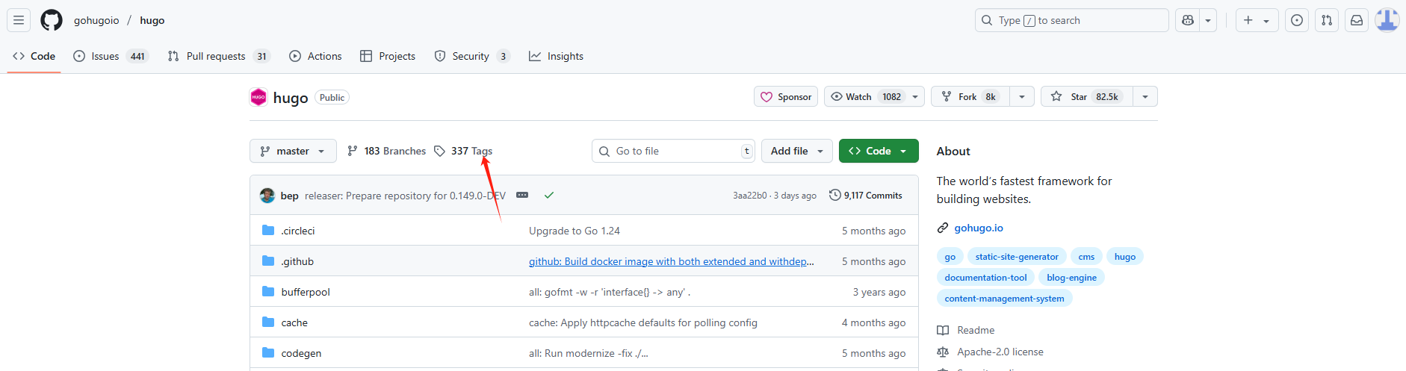Expand the Star lists dropdown arrow
Image resolution: width=1406 pixels, height=371 pixels.
click(x=1145, y=96)
